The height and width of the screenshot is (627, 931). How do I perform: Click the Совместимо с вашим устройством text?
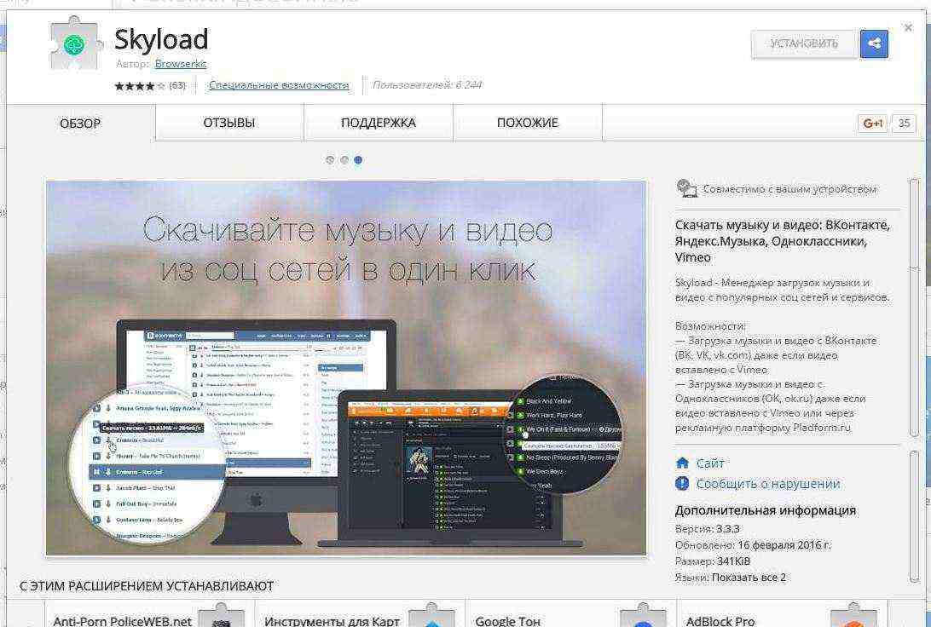[x=789, y=189]
